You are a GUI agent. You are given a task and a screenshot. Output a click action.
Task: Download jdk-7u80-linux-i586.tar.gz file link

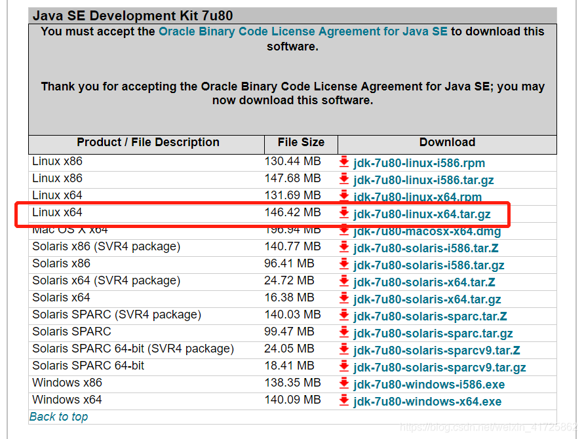423,180
